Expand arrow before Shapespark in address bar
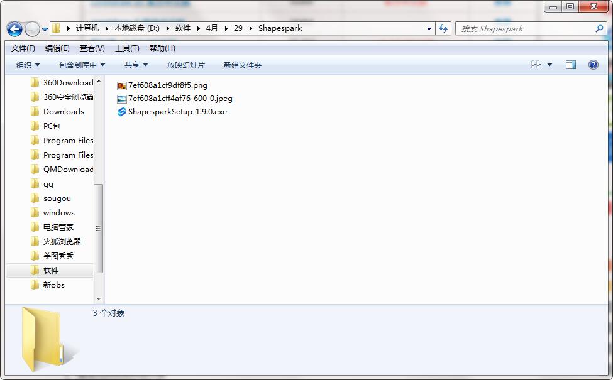613x380 pixels. (251, 28)
